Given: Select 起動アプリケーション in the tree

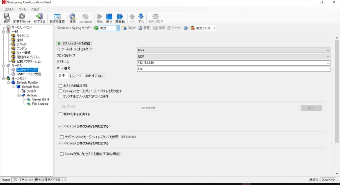Looking at the screenshot, I should click(x=29, y=61).
